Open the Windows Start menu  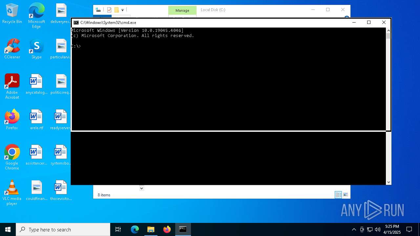coord(8,229)
